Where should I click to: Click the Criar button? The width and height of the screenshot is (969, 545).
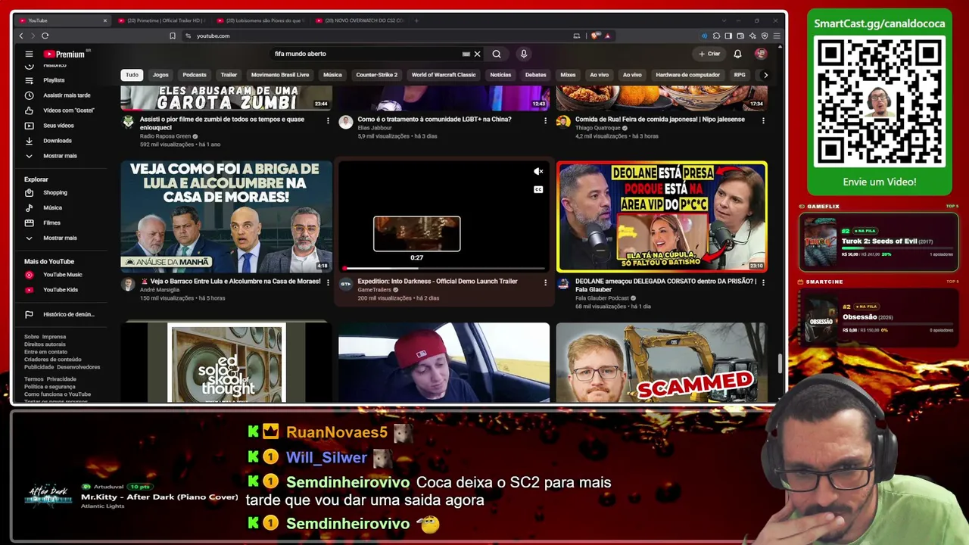709,54
